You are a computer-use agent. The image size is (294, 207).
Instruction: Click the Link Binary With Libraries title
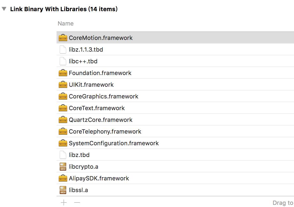[x=64, y=9]
